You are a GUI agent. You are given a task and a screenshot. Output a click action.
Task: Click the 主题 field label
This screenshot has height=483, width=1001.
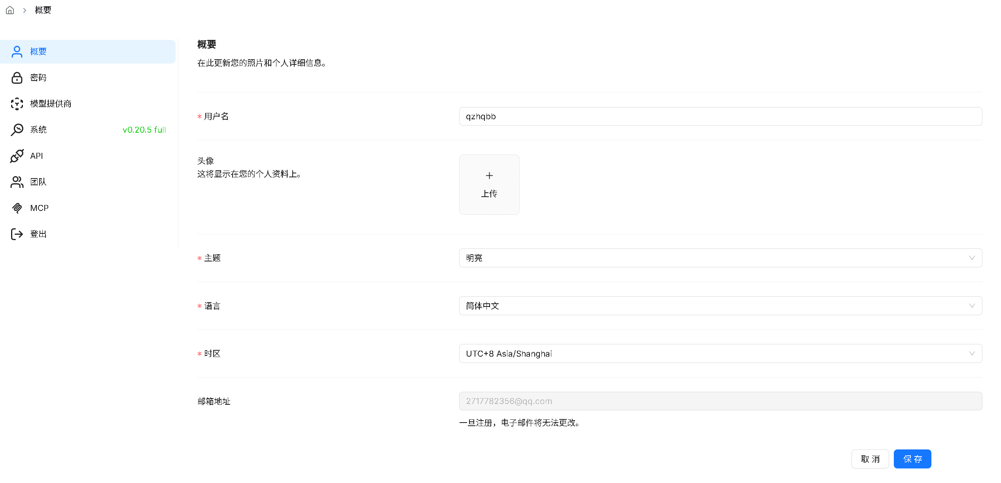(x=212, y=258)
